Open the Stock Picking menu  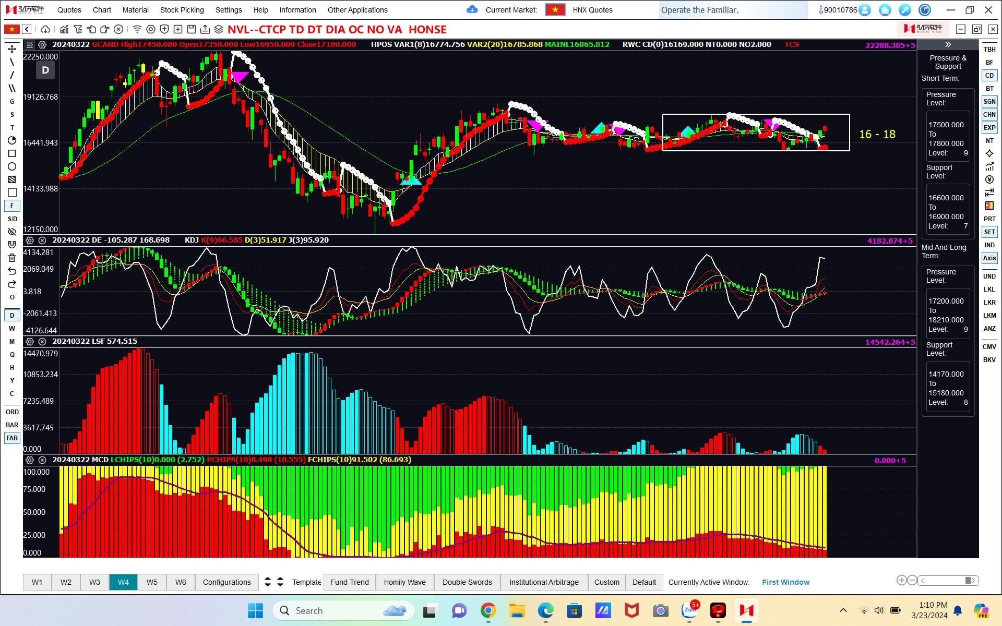pos(182,10)
